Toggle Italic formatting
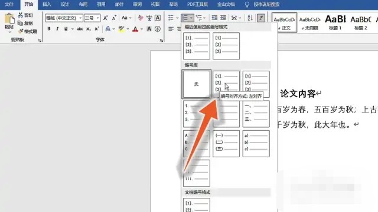This screenshot has height=212, width=378. click(57, 29)
